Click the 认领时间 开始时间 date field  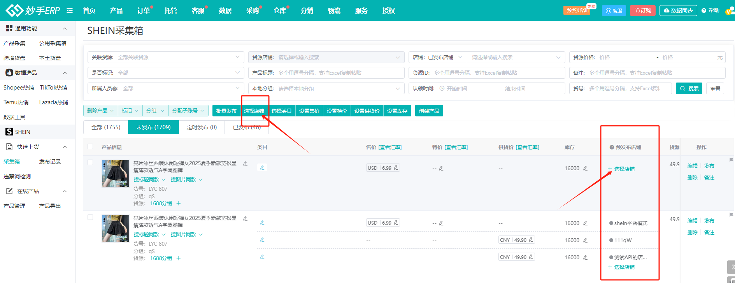[467, 89]
